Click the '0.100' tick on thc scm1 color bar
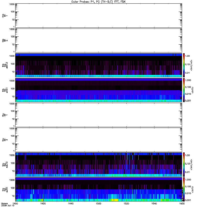 [188, 186]
